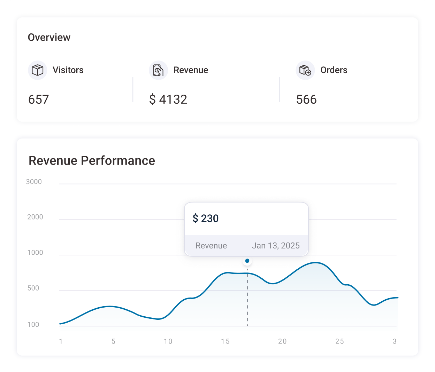Click the visitors count 657
The image size is (435, 372).
tap(38, 100)
